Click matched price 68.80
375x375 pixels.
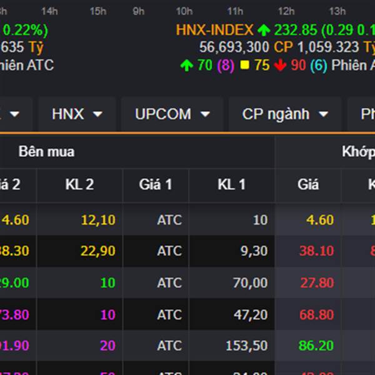(317, 314)
